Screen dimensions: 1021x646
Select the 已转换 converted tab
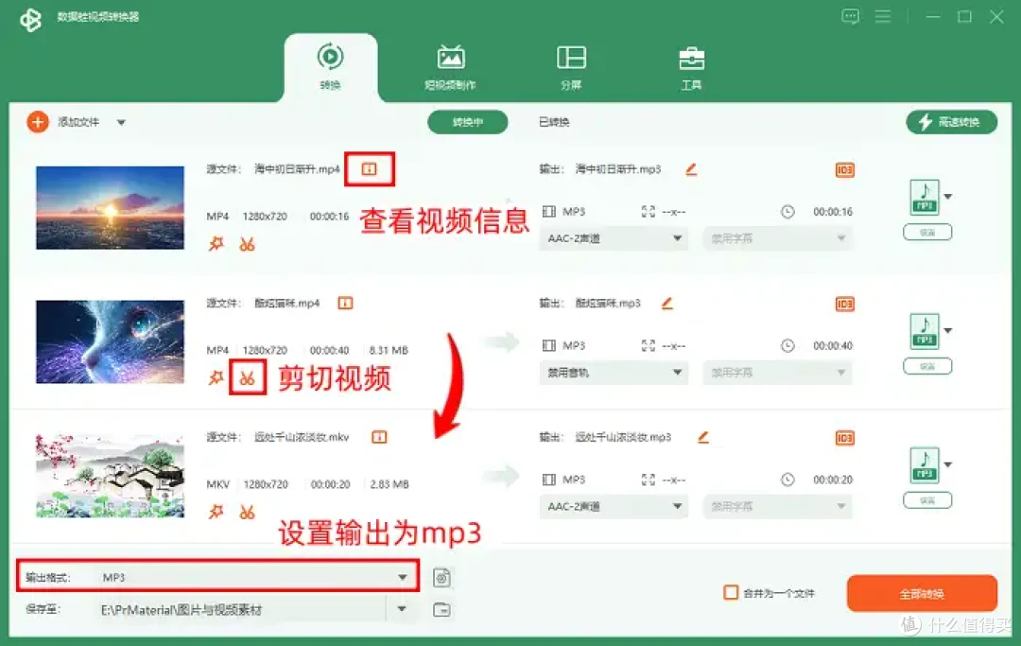[554, 122]
